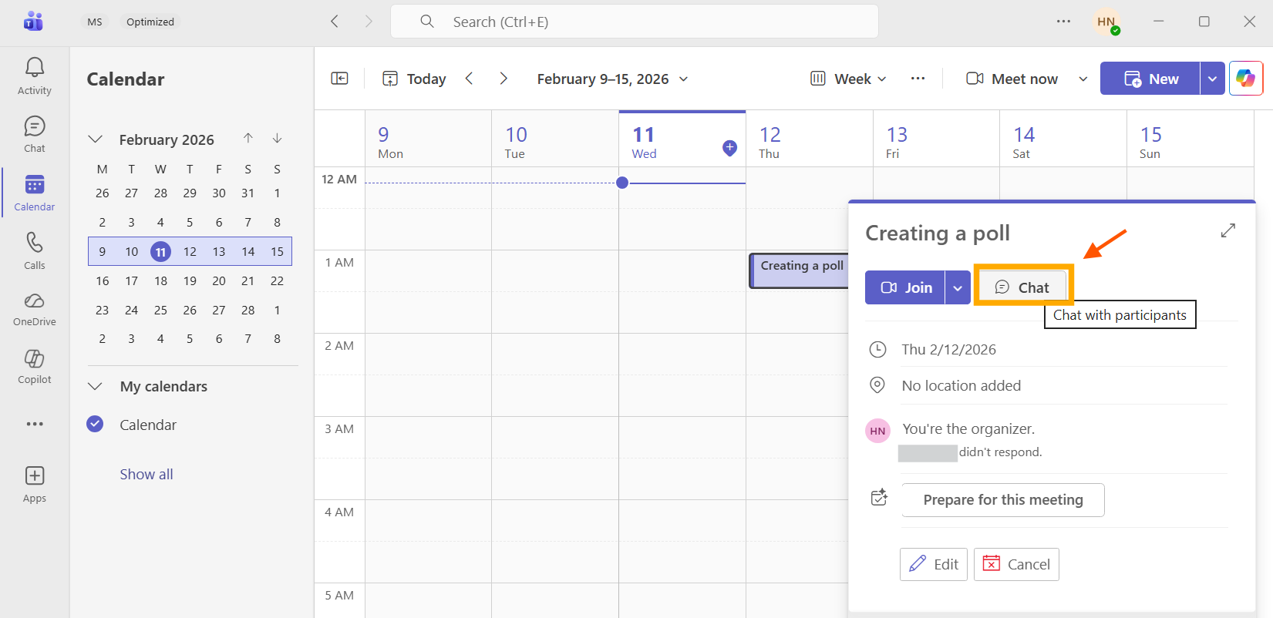Join the Creating a poll meeting

[905, 287]
